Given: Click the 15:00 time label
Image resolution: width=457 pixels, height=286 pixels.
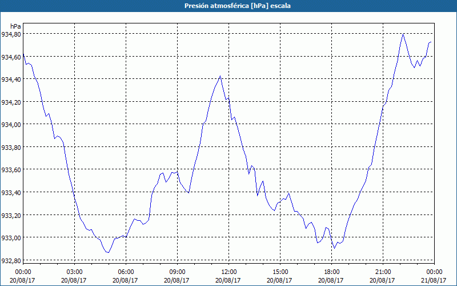Looking at the screenshot, I should click(x=280, y=272).
